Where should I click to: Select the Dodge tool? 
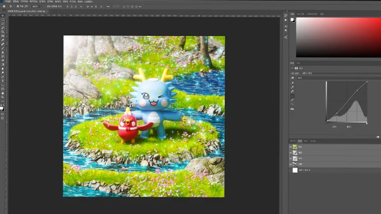[3, 72]
